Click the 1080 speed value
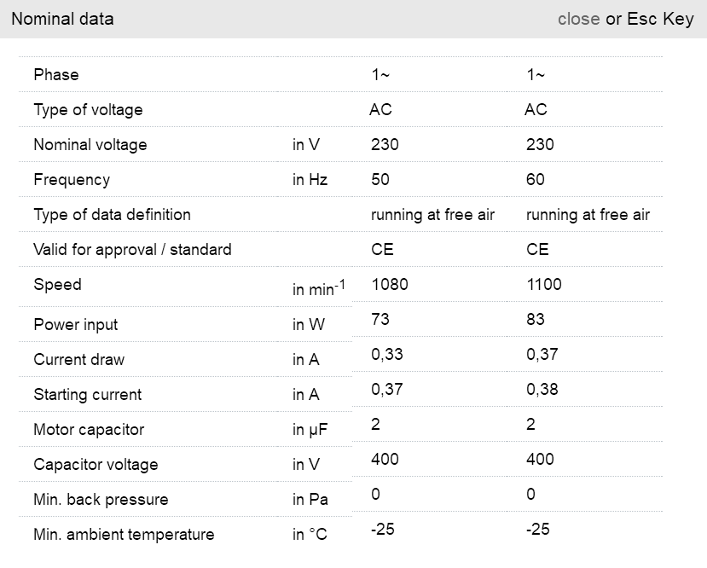 pos(390,285)
